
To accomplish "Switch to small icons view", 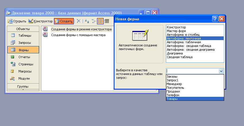I will pyautogui.click(x=94, y=21).
